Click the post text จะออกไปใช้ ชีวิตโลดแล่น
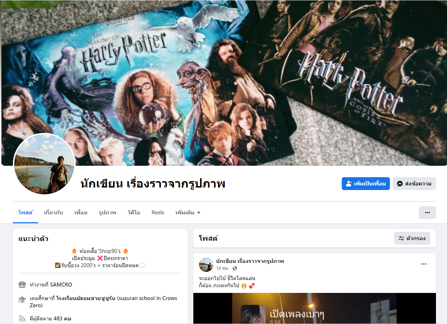Viewport: 447px width, 324px height. click(227, 278)
